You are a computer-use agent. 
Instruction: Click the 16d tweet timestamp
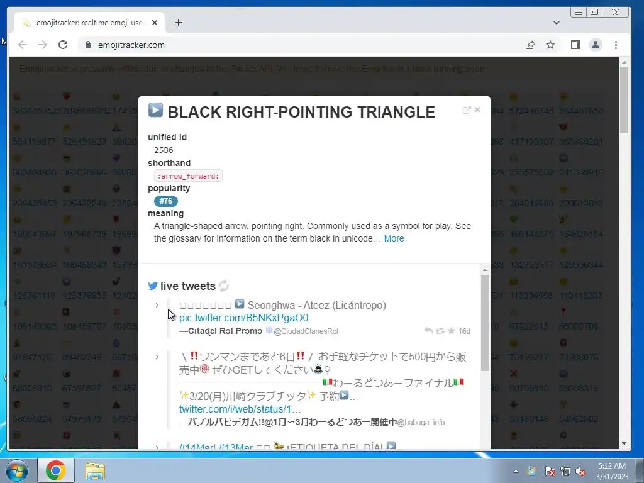(x=464, y=331)
